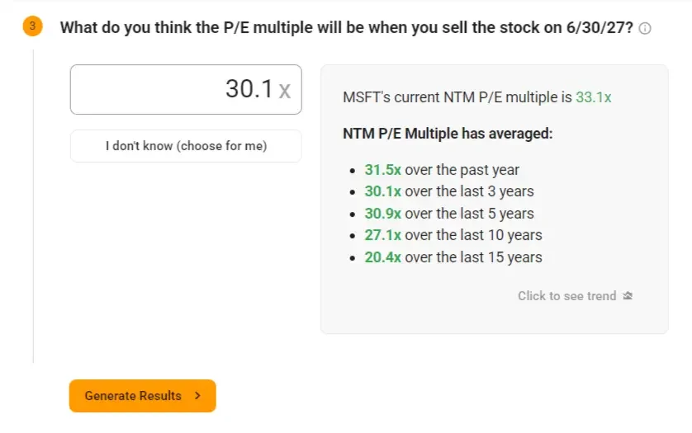
Task: Click the Generate Results button
Action: (x=143, y=396)
